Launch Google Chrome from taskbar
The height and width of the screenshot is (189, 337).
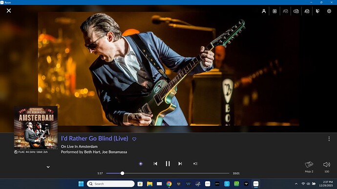pyautogui.click(x=169, y=184)
